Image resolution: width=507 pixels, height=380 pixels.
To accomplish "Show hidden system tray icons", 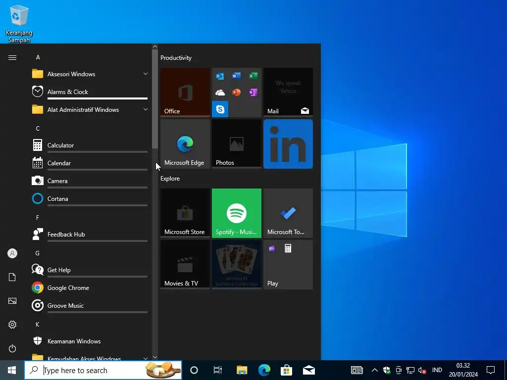I will click(x=374, y=370).
